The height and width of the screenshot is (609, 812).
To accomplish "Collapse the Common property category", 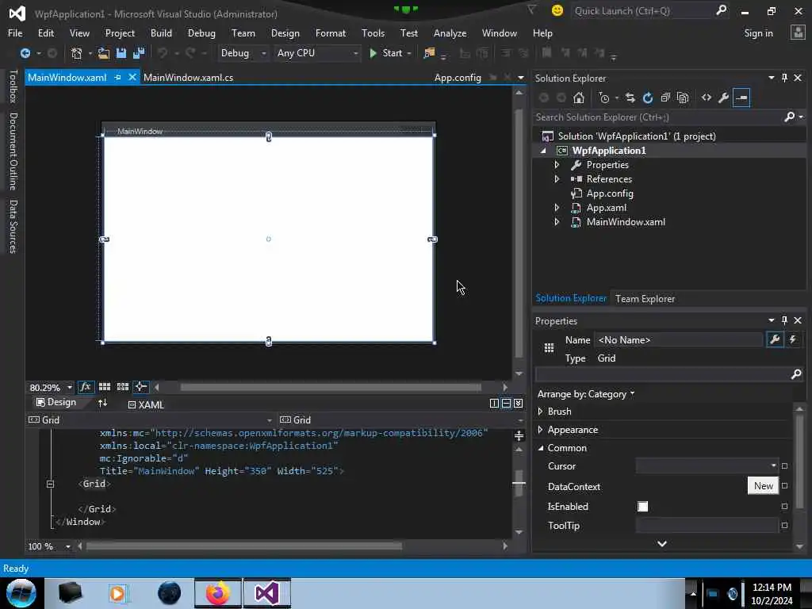I will (540, 448).
